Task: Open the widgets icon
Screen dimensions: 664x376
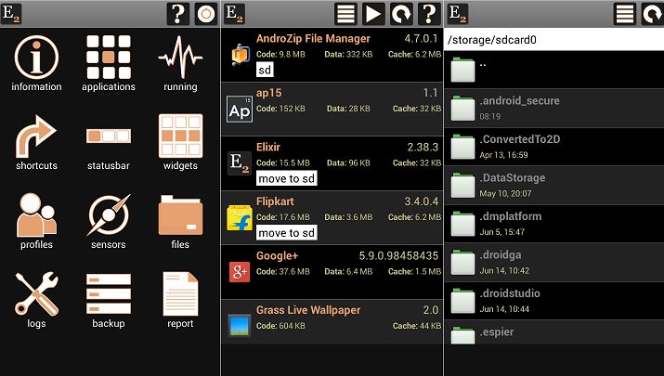Action: (x=180, y=136)
